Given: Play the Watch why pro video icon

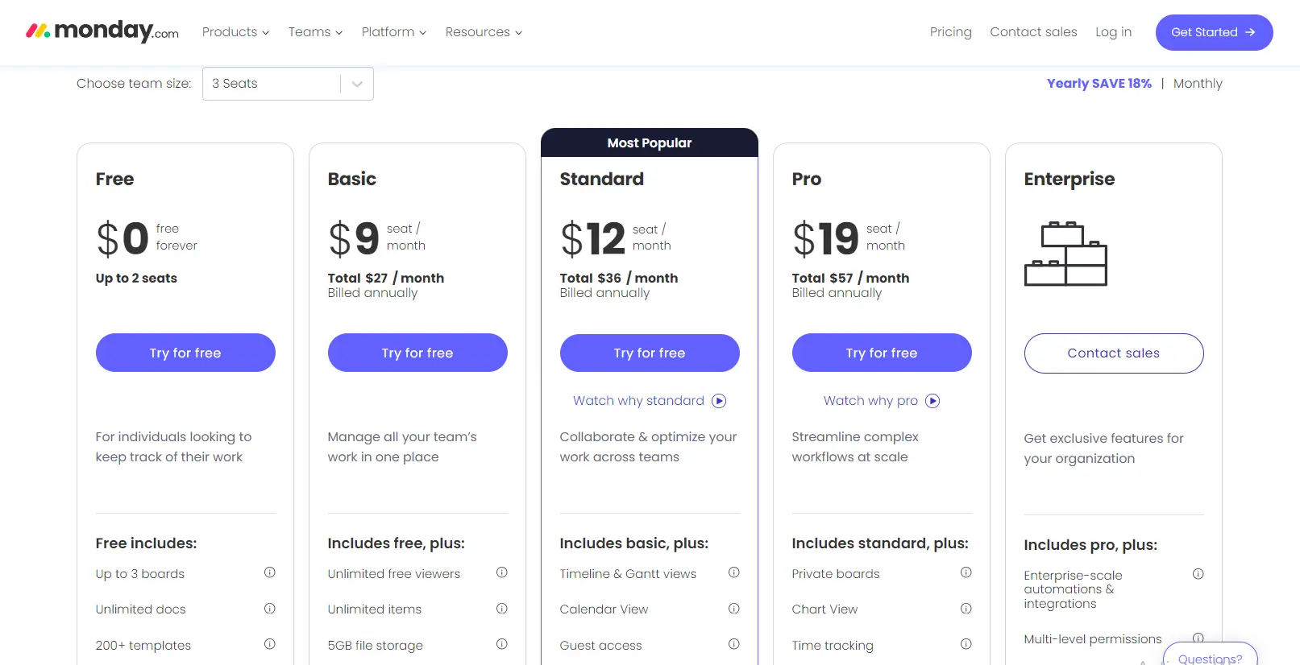Looking at the screenshot, I should 932,401.
